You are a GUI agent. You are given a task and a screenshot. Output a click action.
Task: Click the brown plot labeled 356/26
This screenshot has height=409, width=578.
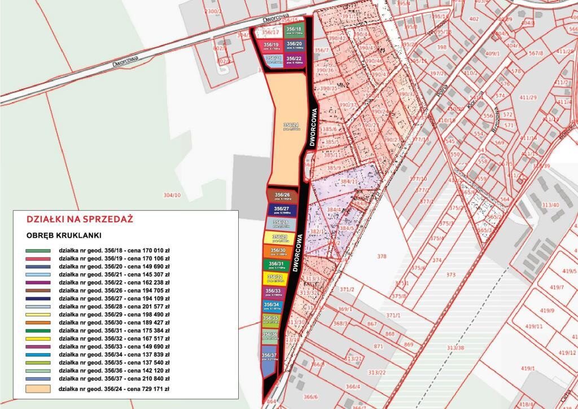[x=282, y=197]
